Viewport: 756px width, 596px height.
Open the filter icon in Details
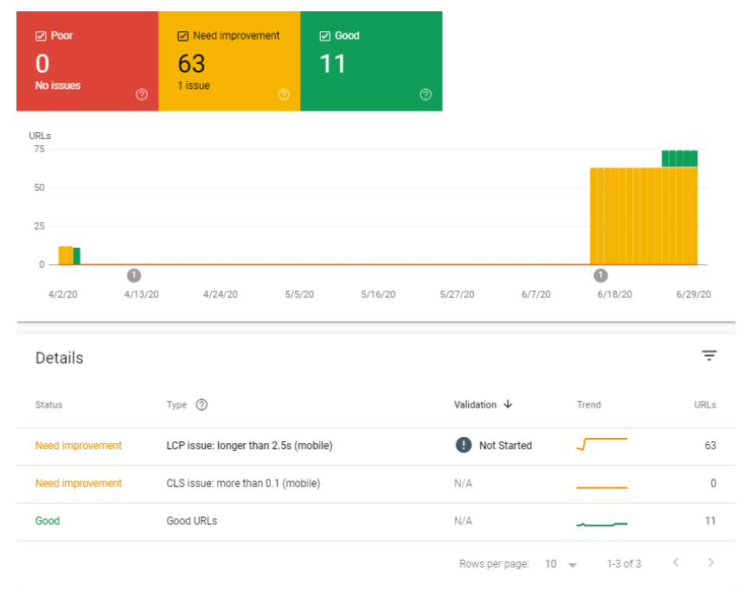(709, 356)
